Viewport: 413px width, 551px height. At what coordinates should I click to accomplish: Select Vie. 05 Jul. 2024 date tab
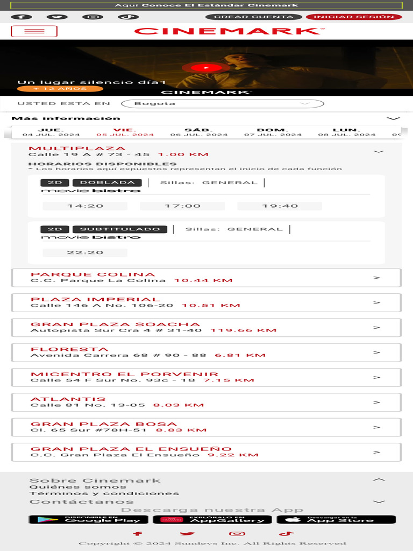click(125, 132)
